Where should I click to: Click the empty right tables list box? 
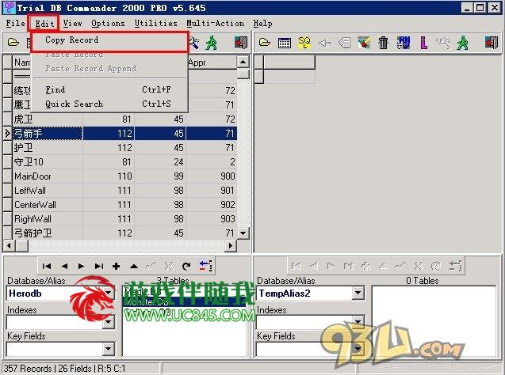coord(434,321)
